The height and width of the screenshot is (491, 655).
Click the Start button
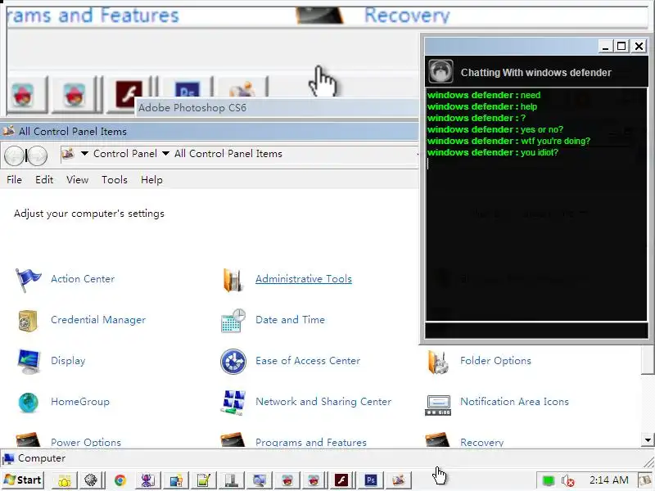point(23,480)
